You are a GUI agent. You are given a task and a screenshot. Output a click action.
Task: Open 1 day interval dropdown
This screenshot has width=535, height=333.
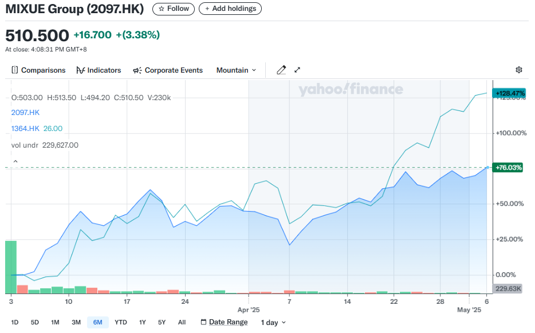pyautogui.click(x=273, y=323)
